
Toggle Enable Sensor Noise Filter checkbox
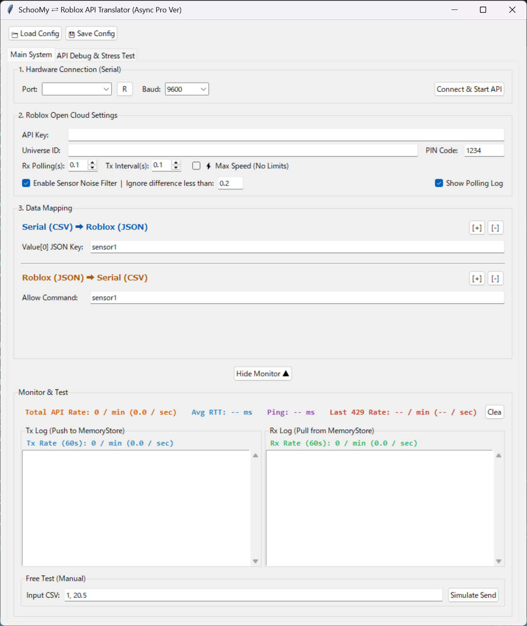point(26,183)
